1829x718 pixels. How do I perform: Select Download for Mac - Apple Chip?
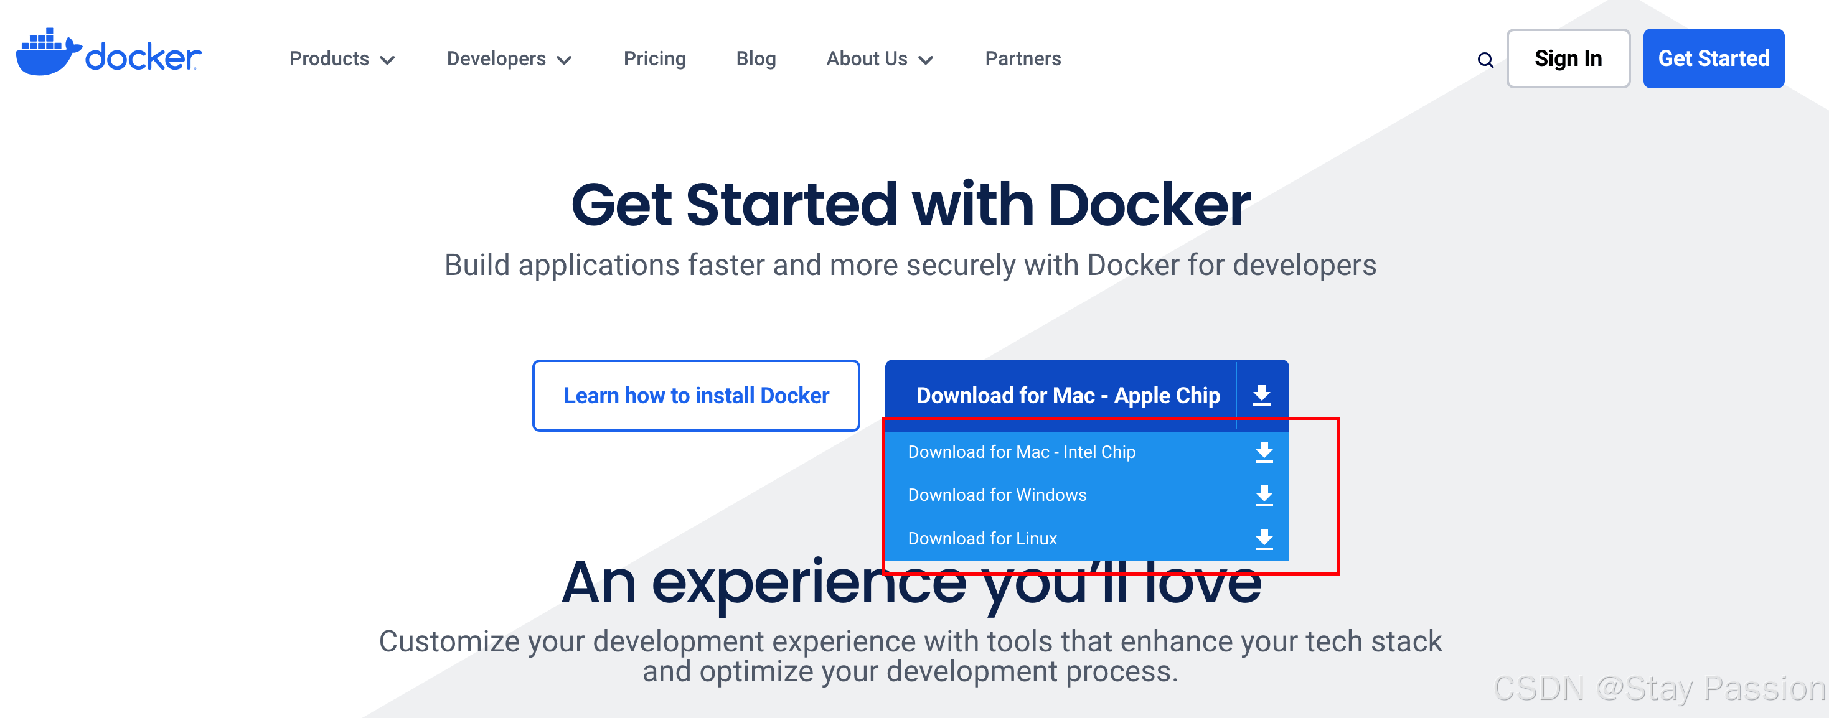pyautogui.click(x=1067, y=395)
